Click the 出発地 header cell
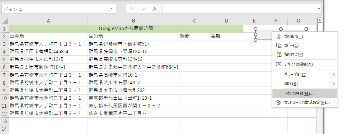Viewport: 343px width, 134px height. [x=48, y=36]
